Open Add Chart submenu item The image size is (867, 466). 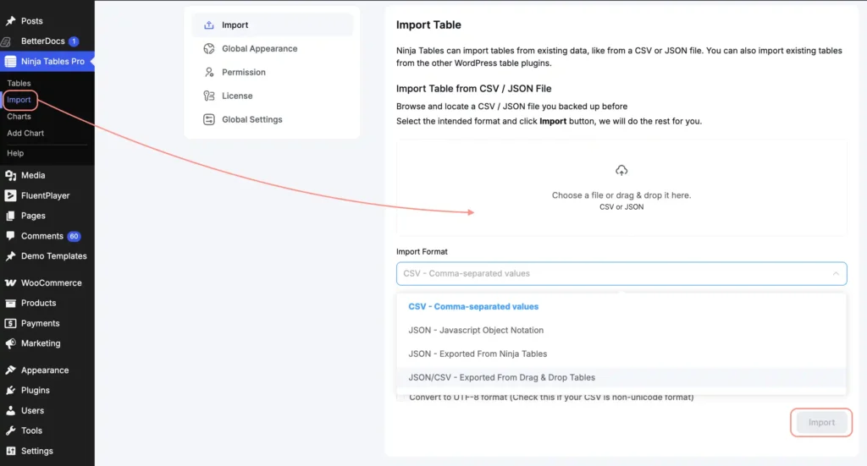pos(25,133)
